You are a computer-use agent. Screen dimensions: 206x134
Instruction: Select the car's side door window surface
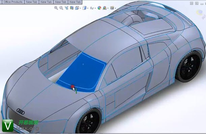coord(126,60)
